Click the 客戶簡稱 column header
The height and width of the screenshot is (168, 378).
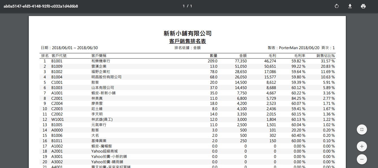[x=99, y=56]
